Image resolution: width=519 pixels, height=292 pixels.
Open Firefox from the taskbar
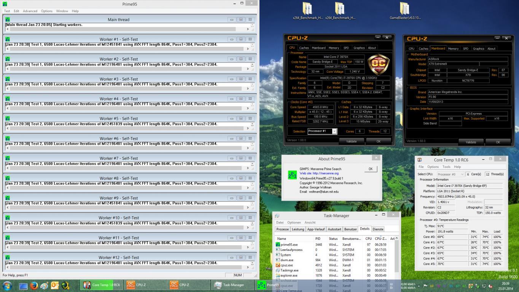34,285
